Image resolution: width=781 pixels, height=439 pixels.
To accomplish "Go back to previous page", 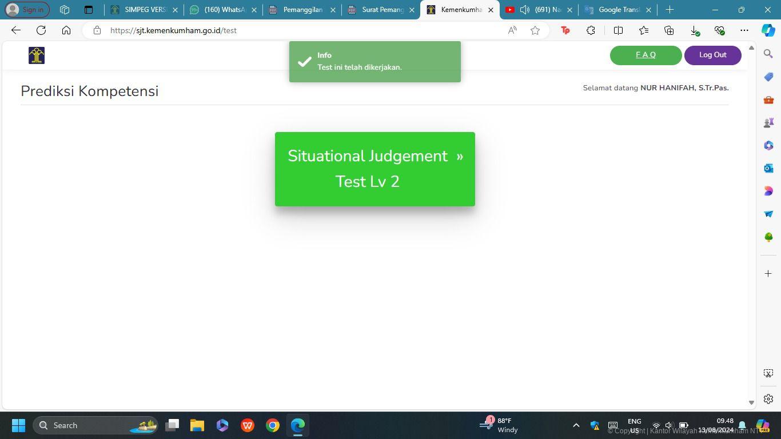I will [x=16, y=30].
